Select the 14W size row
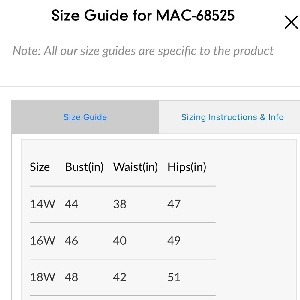 pos(123,204)
